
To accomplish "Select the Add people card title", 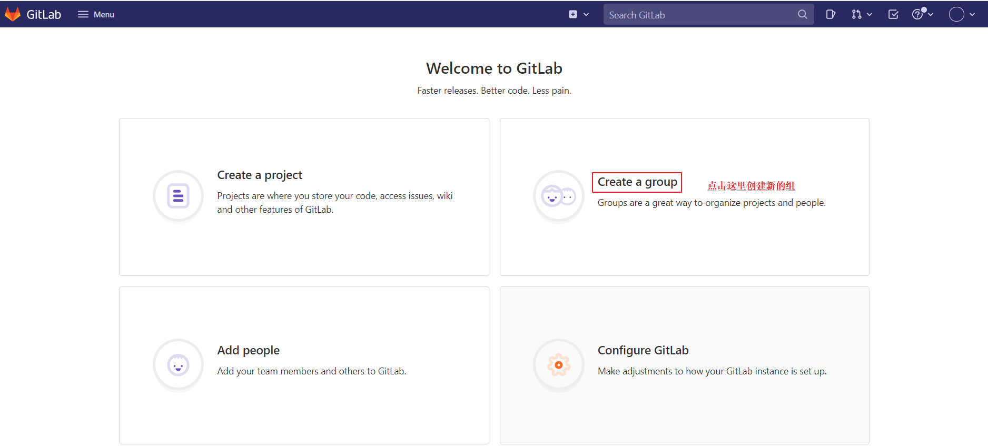I will click(248, 350).
